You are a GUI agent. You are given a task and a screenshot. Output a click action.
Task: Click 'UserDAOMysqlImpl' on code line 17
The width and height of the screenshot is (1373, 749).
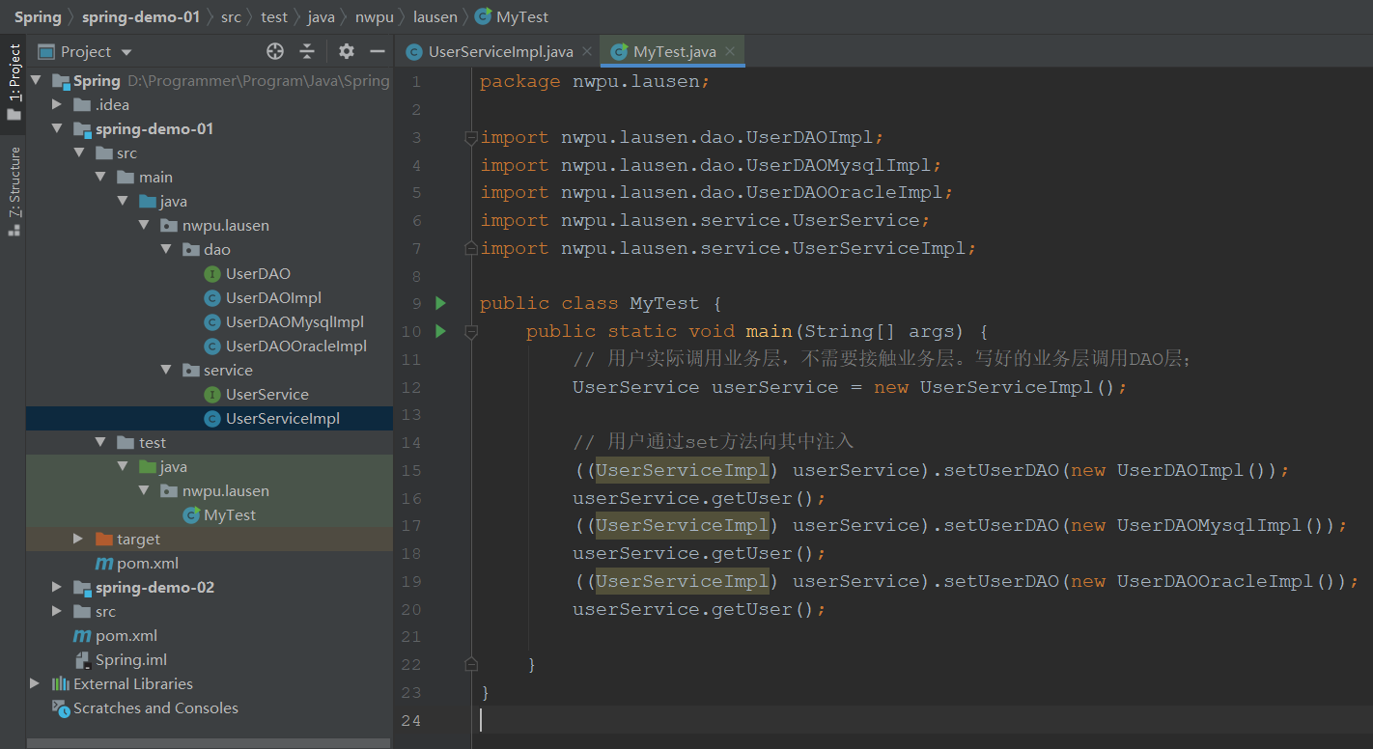(1210, 525)
